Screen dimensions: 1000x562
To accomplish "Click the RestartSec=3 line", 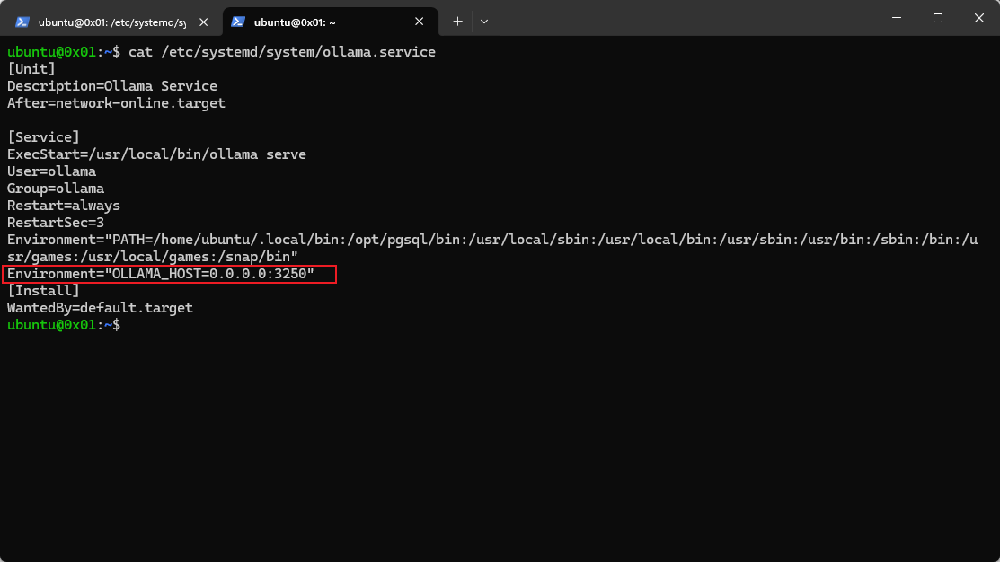I will 56,223.
